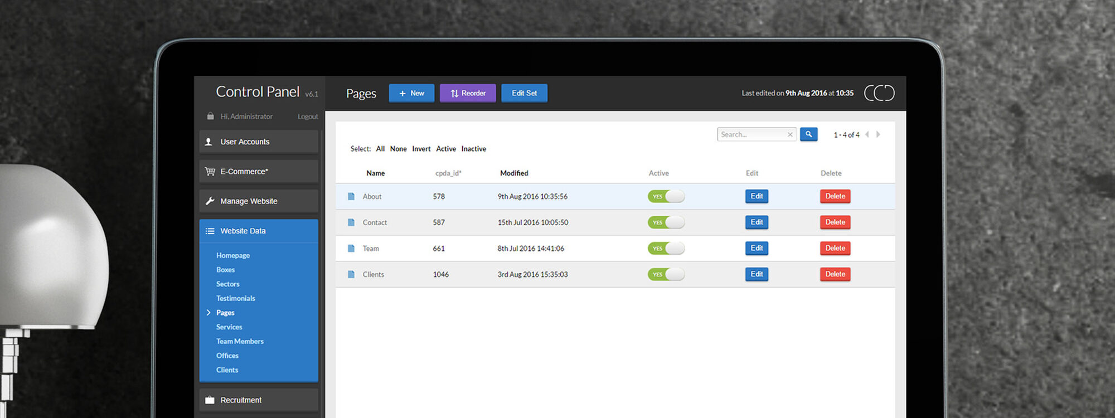Click the lock icon beside Hi, Administrator
Viewport: 1115px width, 418px height.
[210, 116]
